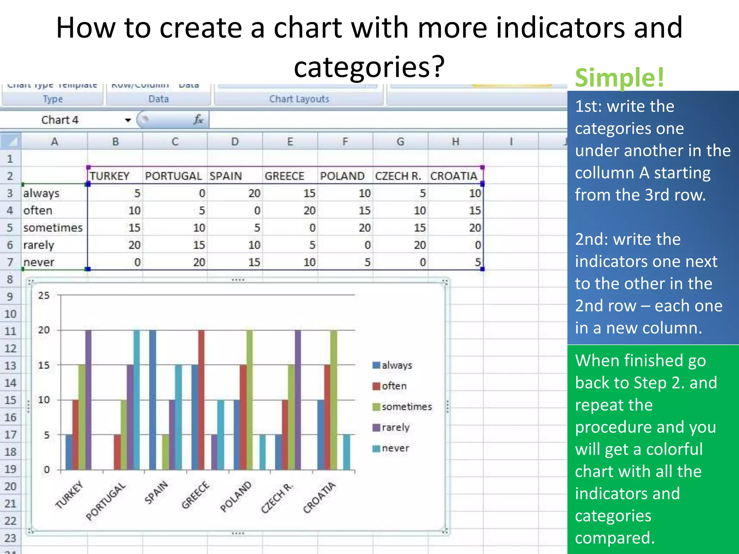739x554 pixels.
Task: Select column E header
Action: point(290,141)
